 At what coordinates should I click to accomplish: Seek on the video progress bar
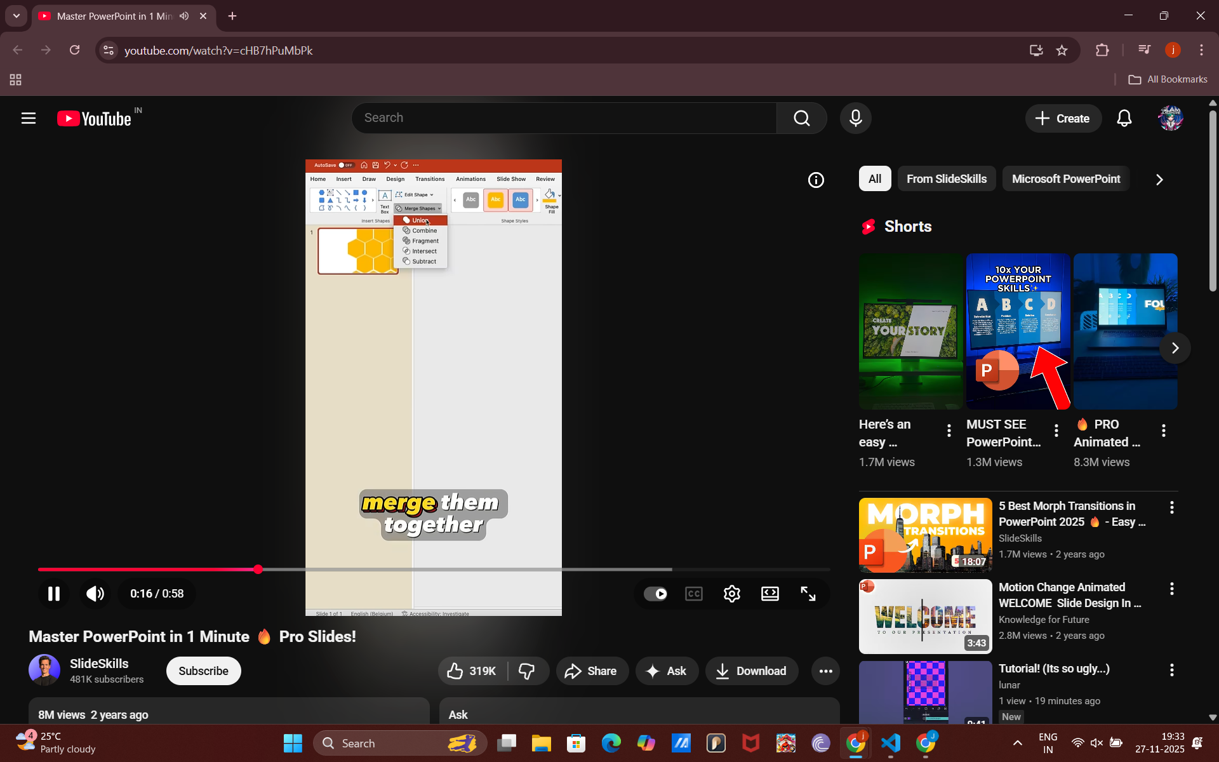[x=444, y=570]
